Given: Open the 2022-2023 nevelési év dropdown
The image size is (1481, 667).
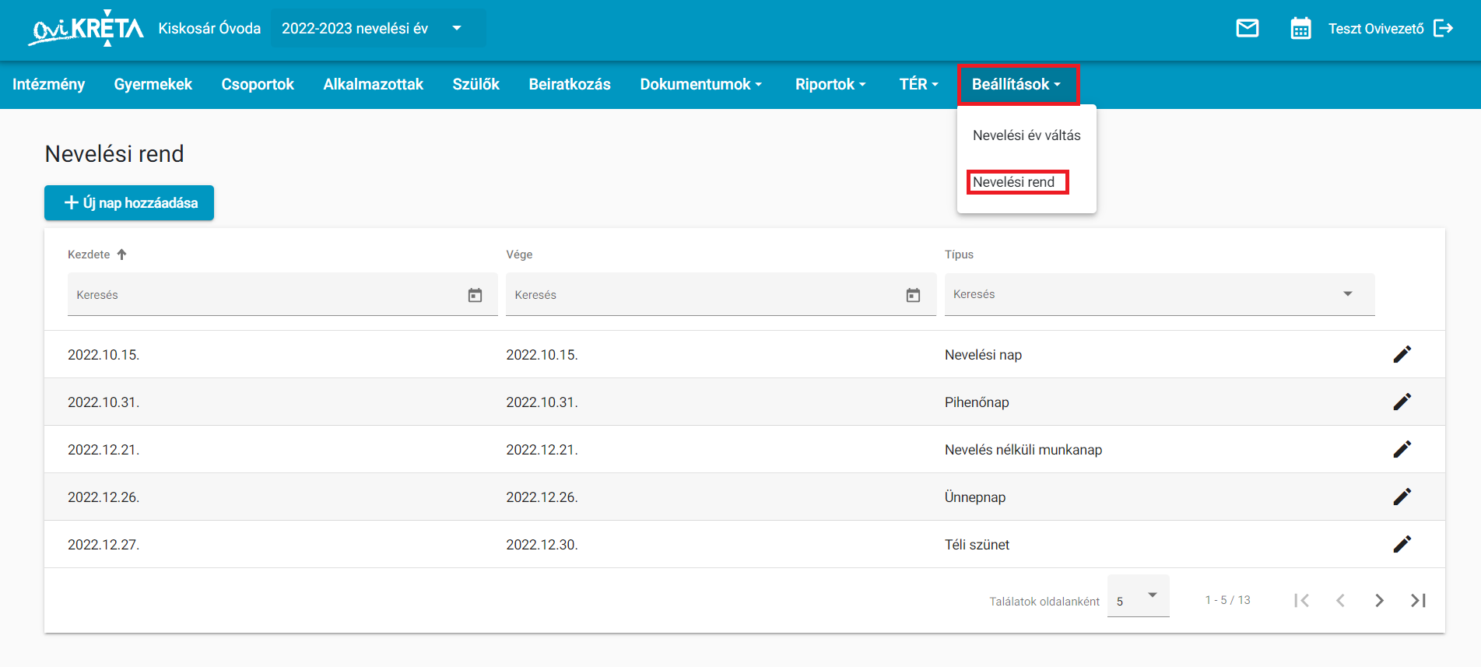Looking at the screenshot, I should click(378, 29).
